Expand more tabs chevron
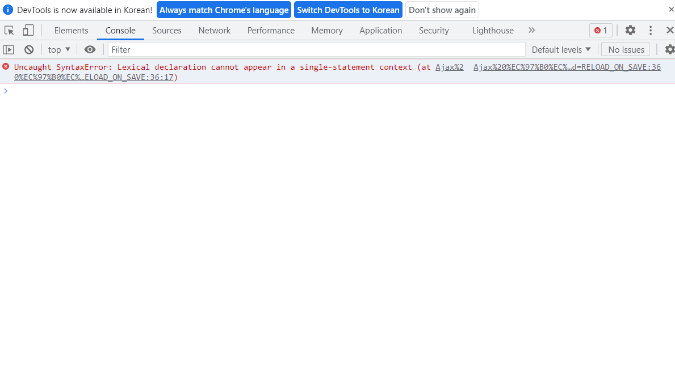 pos(531,30)
